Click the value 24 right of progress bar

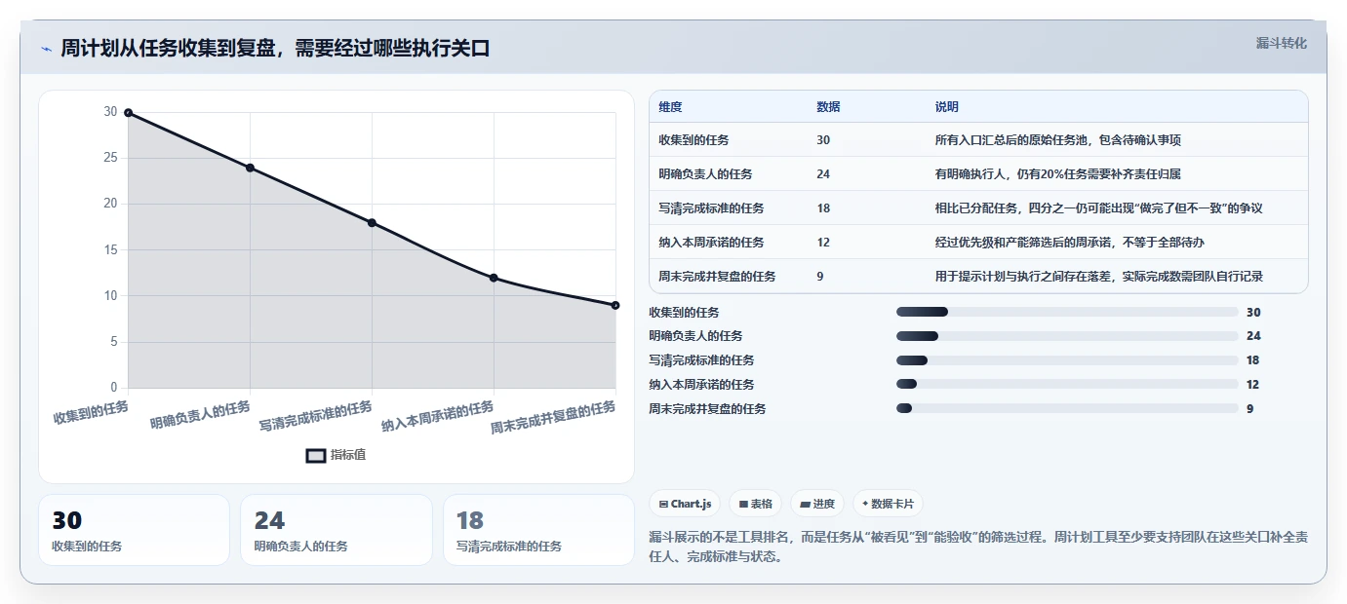[1253, 336]
